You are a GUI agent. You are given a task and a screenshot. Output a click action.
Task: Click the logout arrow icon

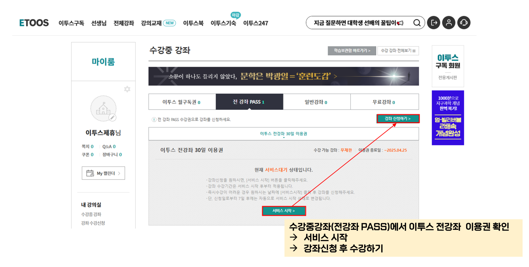click(434, 23)
